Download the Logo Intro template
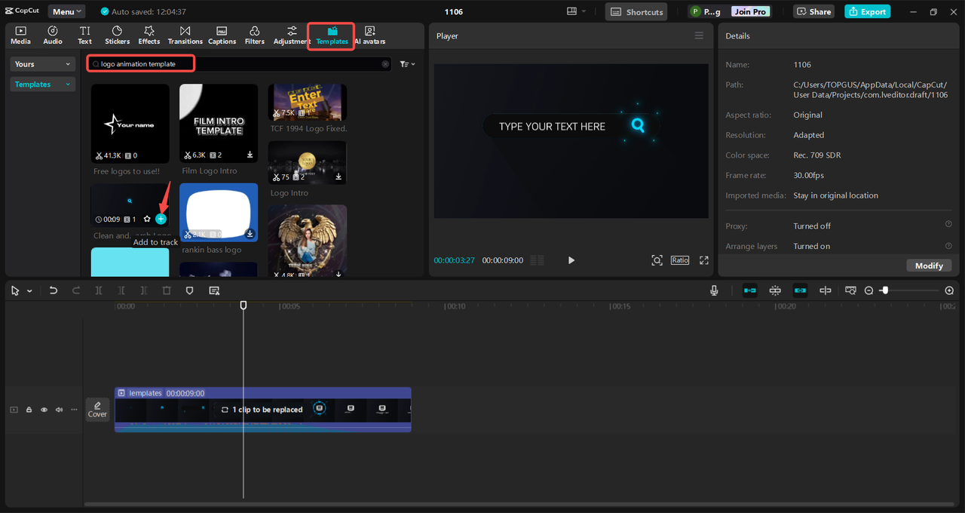This screenshot has height=513, width=965. (x=339, y=177)
